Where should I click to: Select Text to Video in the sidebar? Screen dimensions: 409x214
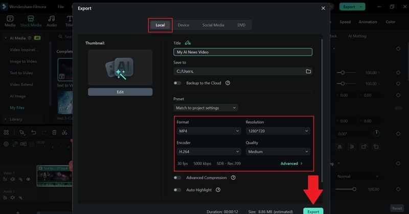pos(21,73)
